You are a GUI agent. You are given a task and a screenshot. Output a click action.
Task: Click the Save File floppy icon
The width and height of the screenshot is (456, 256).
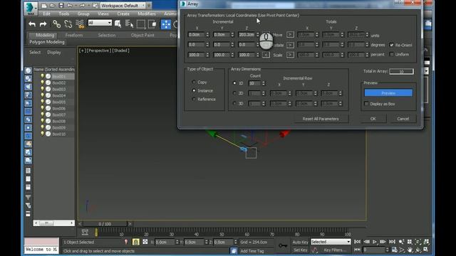point(61,6)
